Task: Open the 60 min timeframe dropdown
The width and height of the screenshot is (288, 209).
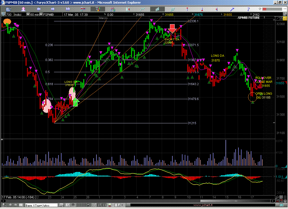Action: point(41,14)
